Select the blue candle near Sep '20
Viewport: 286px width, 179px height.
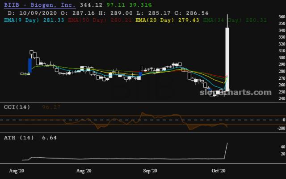pyautogui.click(x=140, y=74)
